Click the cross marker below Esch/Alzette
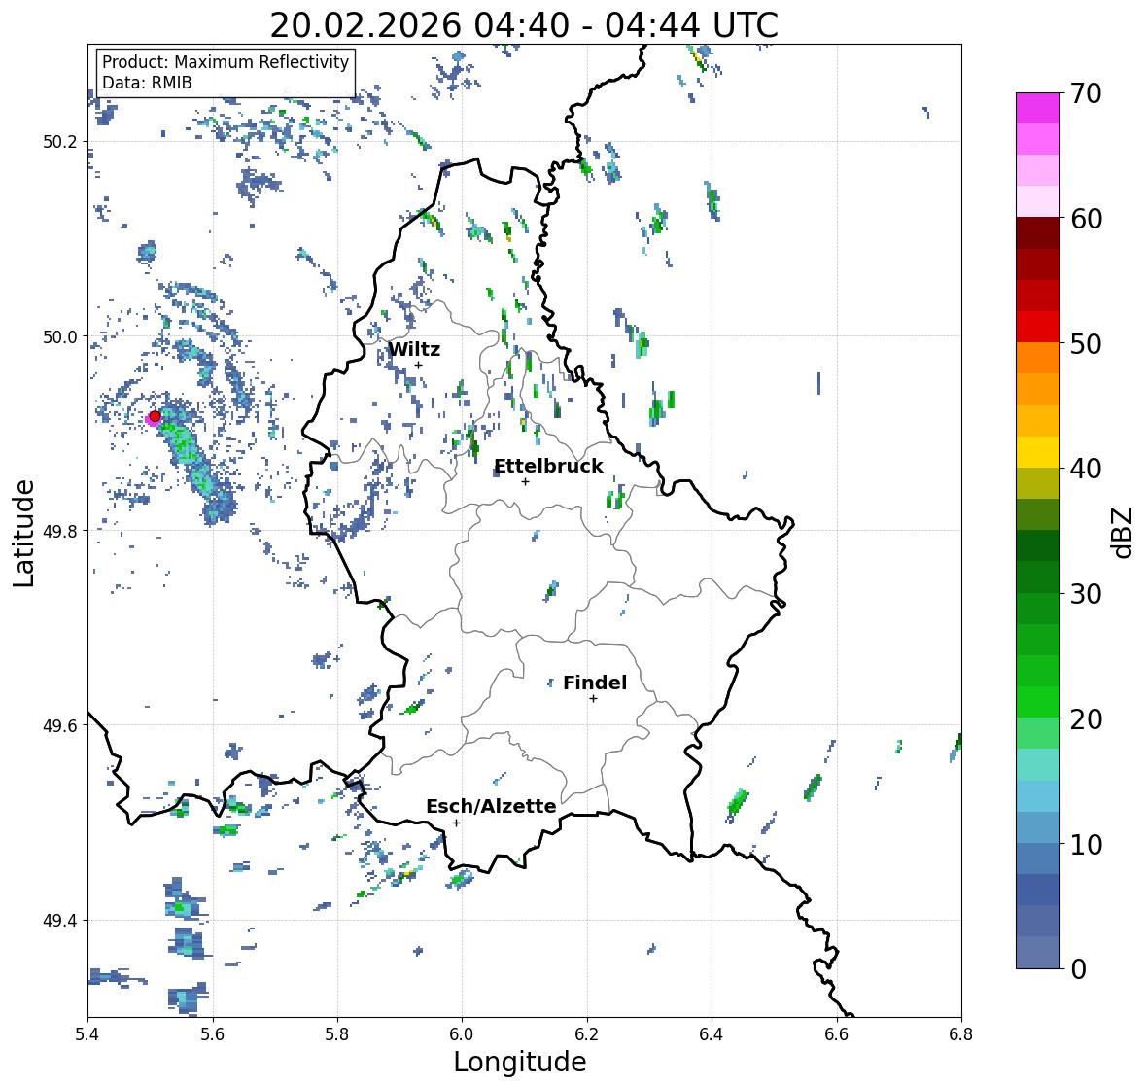 (x=456, y=823)
